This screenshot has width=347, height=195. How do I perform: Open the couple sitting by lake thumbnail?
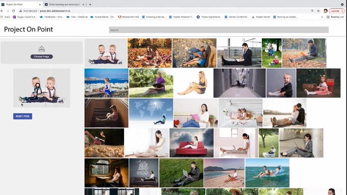click(x=285, y=113)
